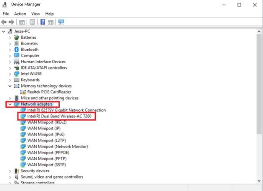
Task: Expand Human Interface Devices
Action: coord(10,62)
